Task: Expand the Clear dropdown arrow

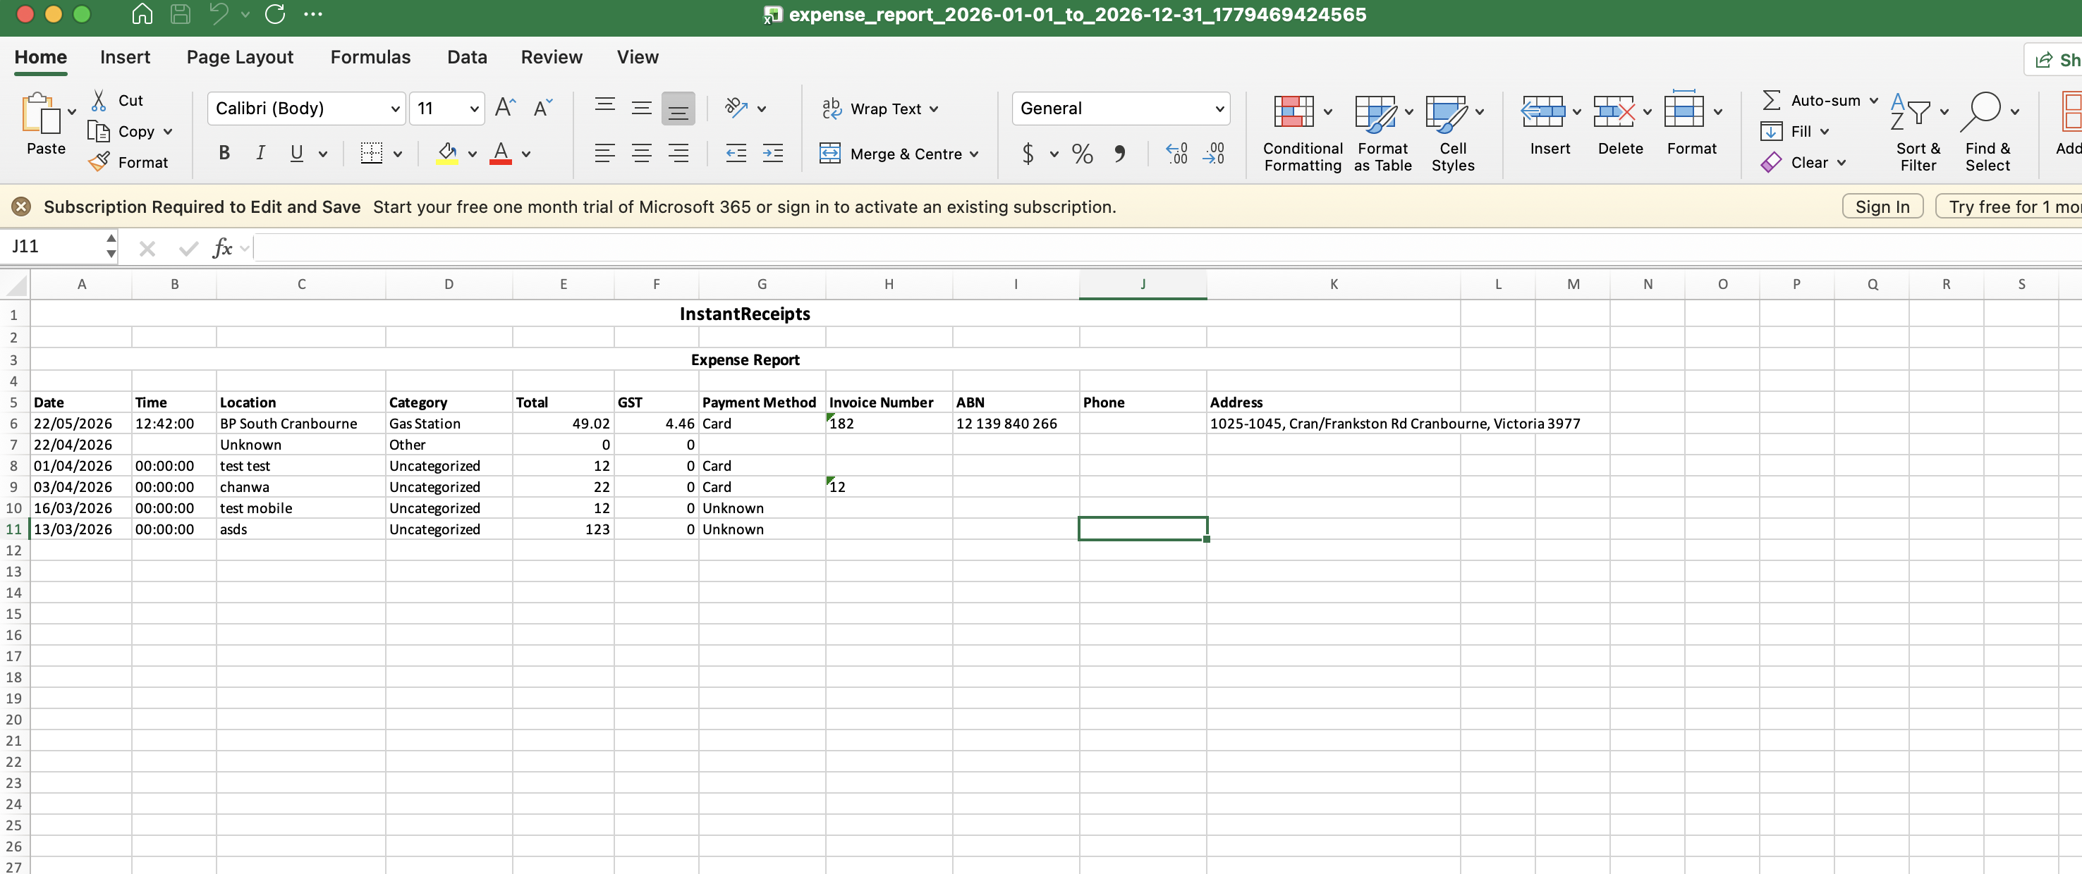Action: coord(1841,162)
